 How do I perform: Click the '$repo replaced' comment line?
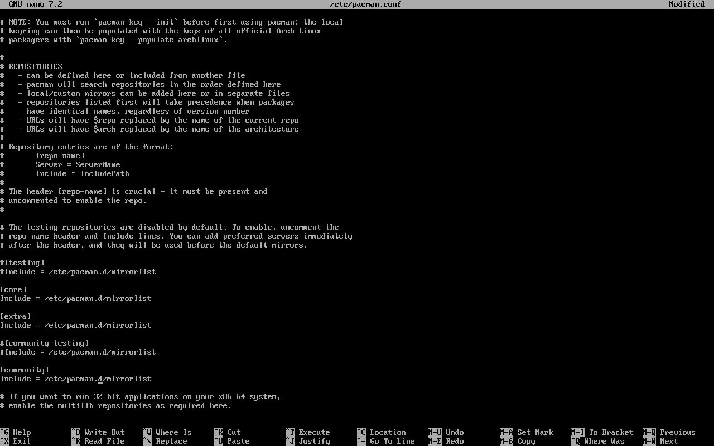[x=149, y=120]
